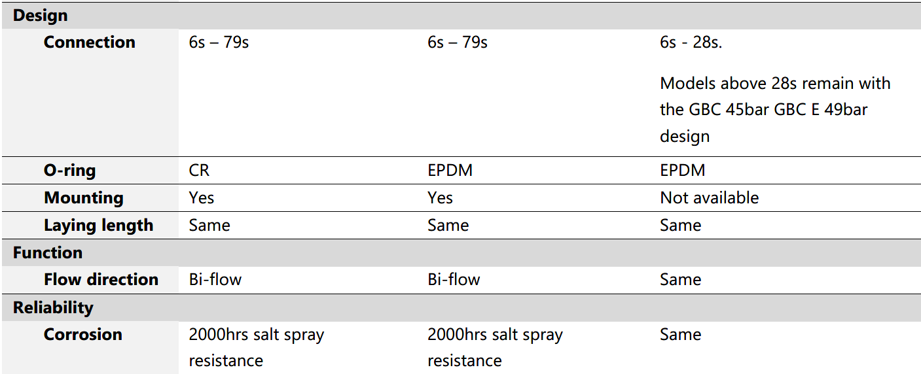Click first column Bi-flow value
Viewport: 921px width, 374px height.
[215, 280]
